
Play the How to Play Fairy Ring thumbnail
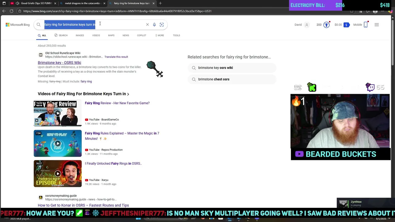click(x=58, y=143)
